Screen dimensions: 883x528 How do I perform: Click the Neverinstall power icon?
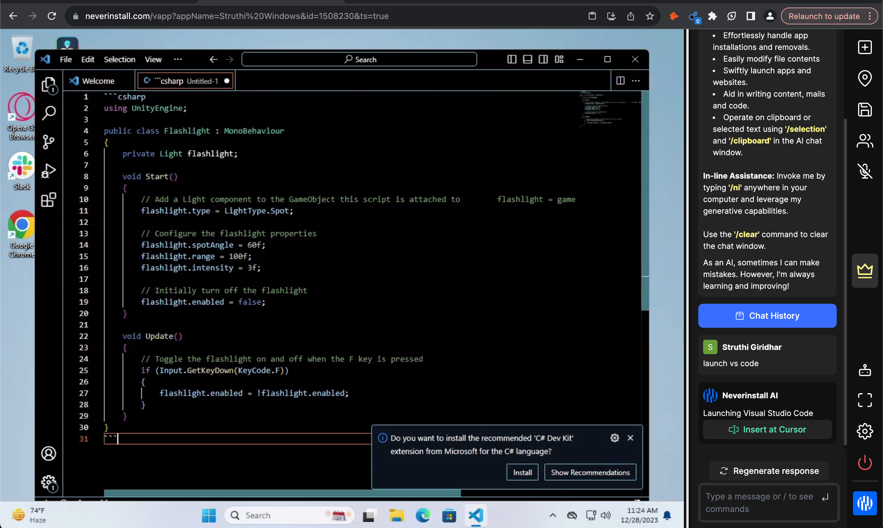(864, 463)
